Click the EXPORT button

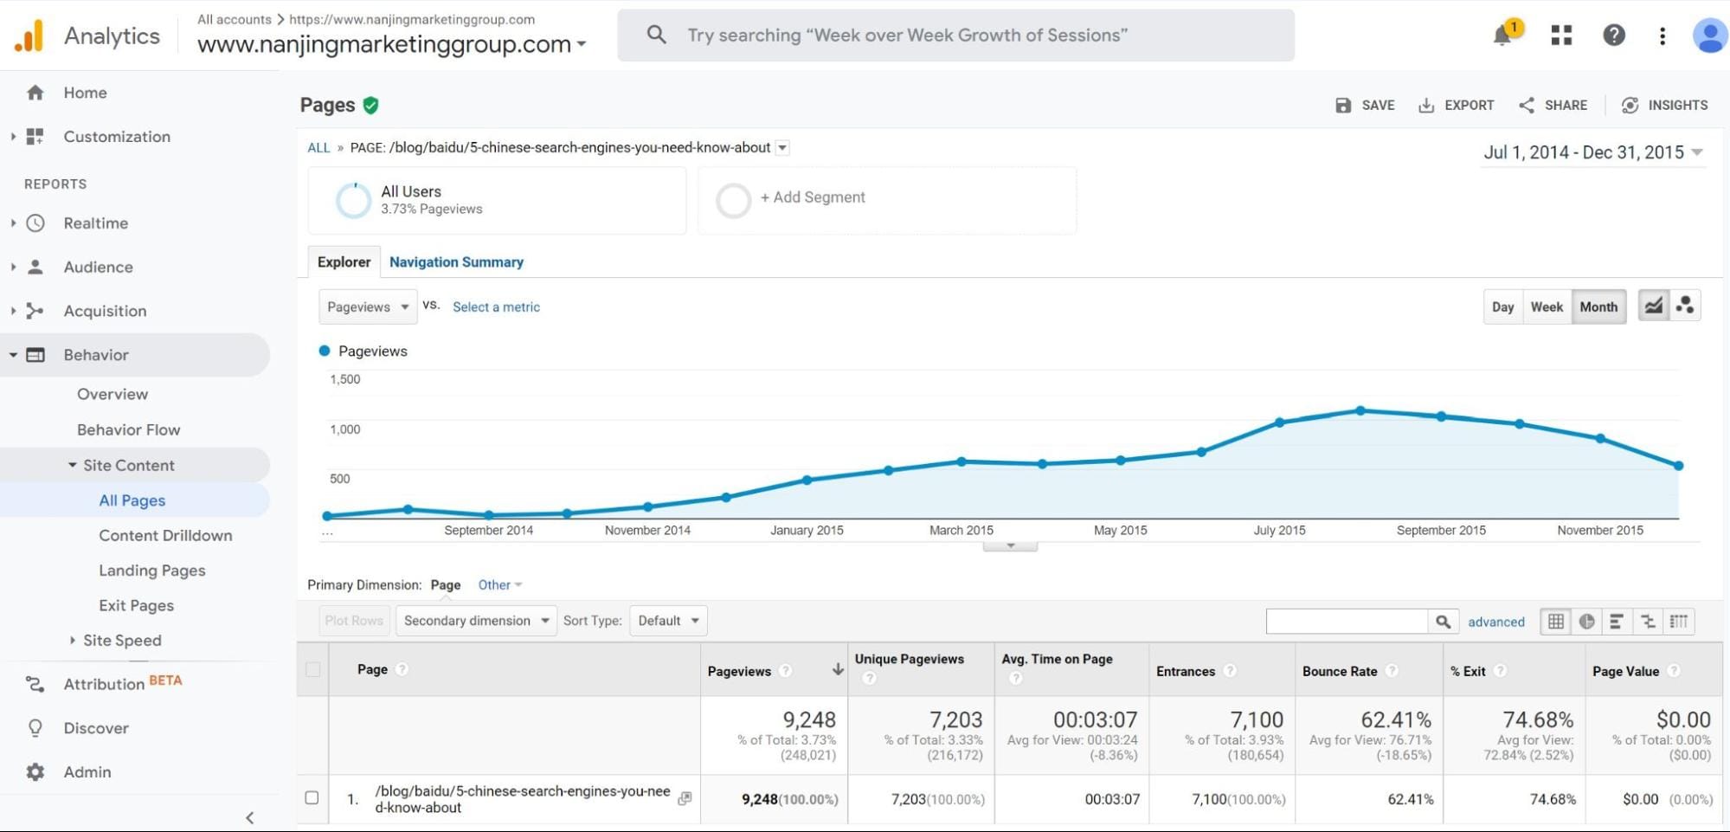[x=1457, y=105]
